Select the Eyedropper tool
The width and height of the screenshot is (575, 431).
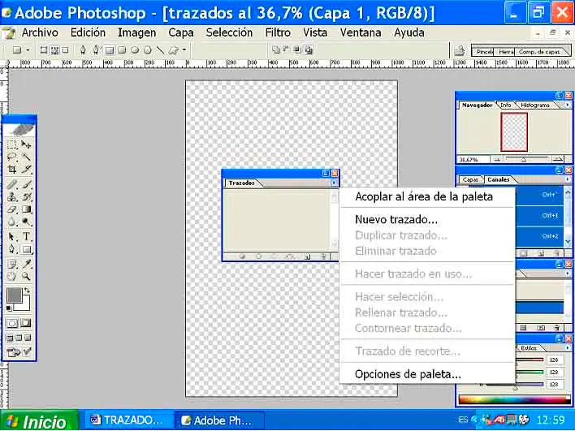[x=26, y=264]
